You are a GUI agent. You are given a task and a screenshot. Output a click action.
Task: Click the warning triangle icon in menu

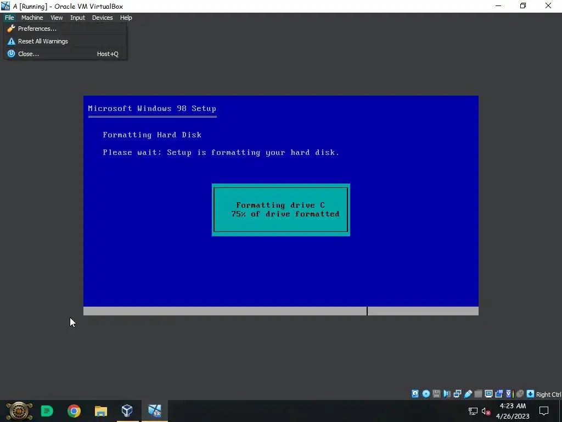coord(11,41)
